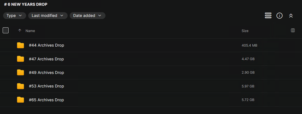
Task: Open the #44 Archives Drop folder name
Action: click(46, 45)
